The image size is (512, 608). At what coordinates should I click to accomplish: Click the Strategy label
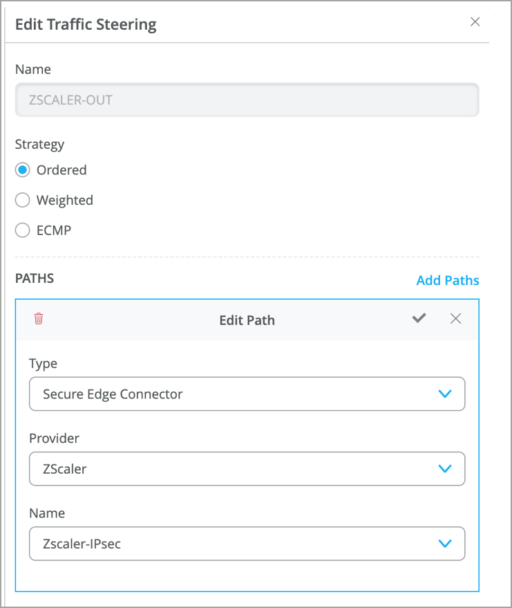(39, 144)
